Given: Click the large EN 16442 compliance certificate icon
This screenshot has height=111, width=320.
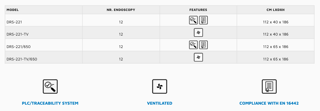Looking at the screenshot, I should coord(269,87).
